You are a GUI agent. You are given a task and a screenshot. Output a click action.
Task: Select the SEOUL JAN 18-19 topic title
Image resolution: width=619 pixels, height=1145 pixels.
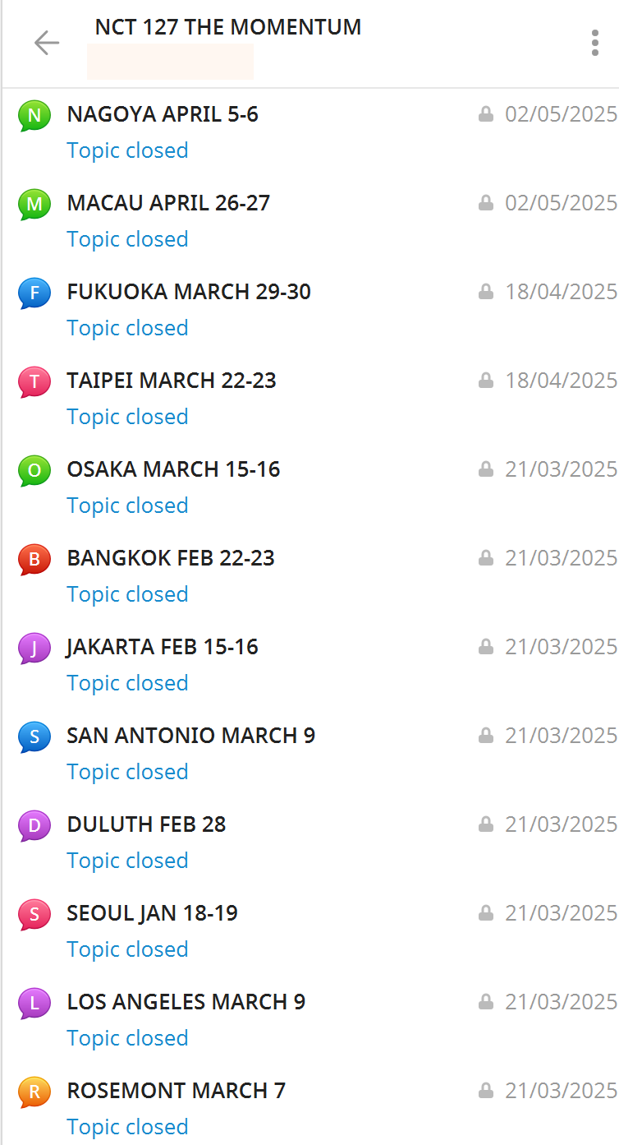(152, 913)
